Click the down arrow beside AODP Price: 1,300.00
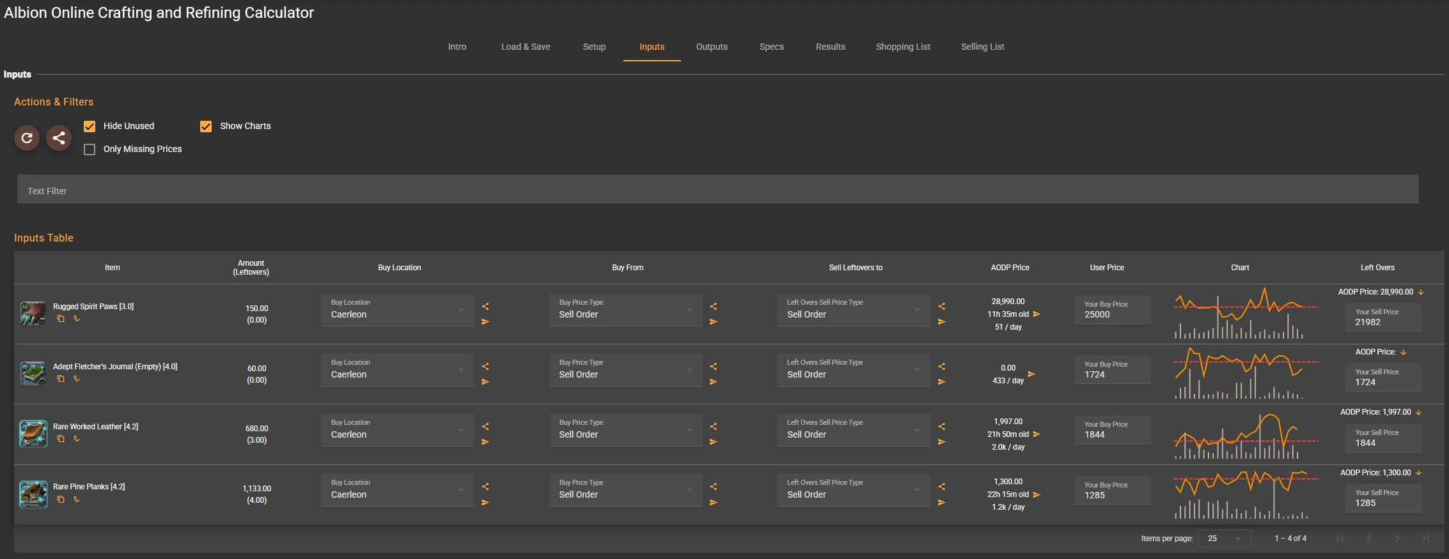Viewport: 1449px width, 559px height. pyautogui.click(x=1419, y=473)
